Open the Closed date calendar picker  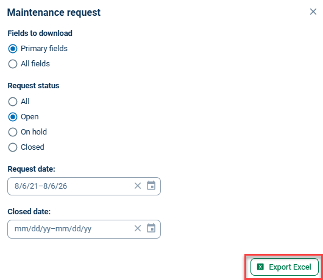(x=151, y=228)
